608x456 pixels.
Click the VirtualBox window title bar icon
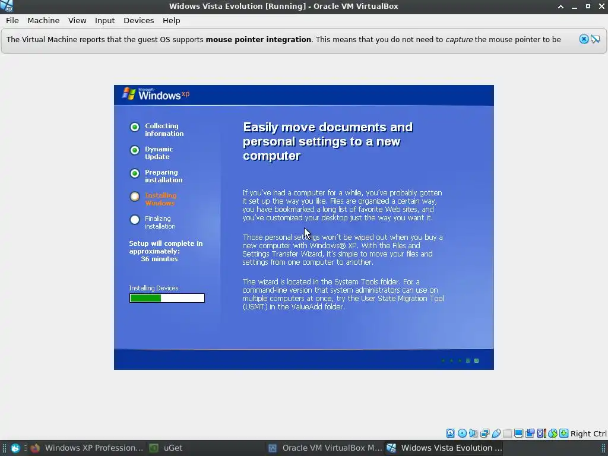pos(7,6)
